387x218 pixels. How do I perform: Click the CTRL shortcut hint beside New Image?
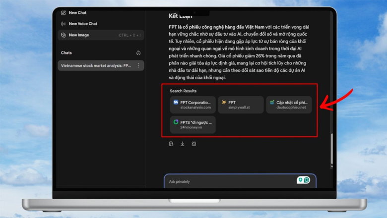click(129, 35)
